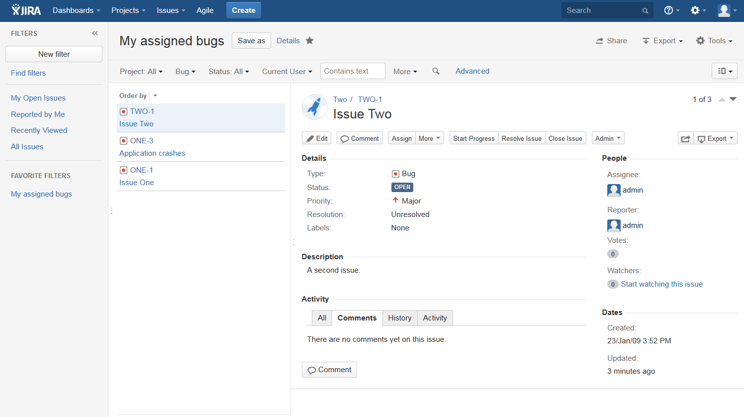Image resolution: width=744 pixels, height=417 pixels.
Task: Toggle the detail view layout switcher
Action: pyautogui.click(x=725, y=71)
